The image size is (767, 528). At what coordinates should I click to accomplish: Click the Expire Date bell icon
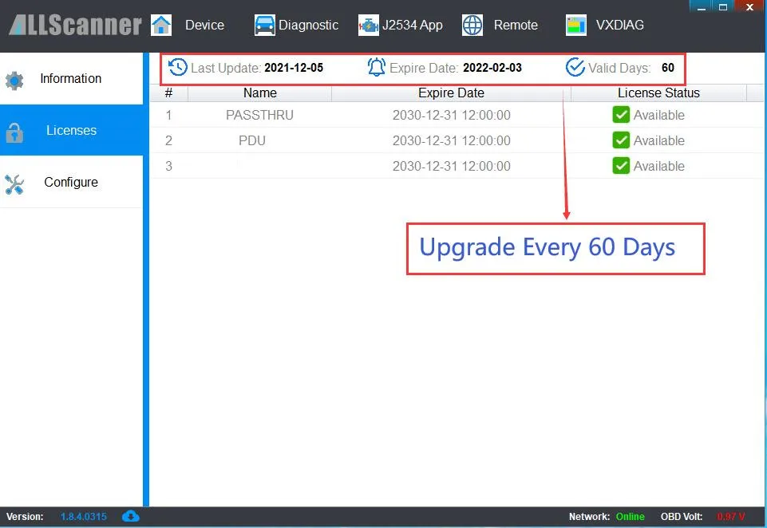[376, 67]
